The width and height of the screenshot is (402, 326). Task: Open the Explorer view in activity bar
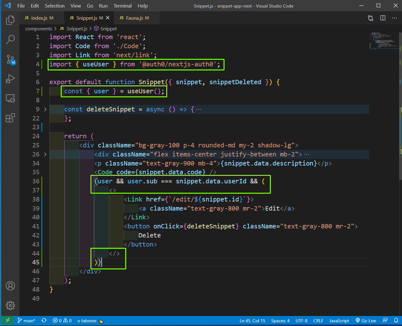[10, 20]
